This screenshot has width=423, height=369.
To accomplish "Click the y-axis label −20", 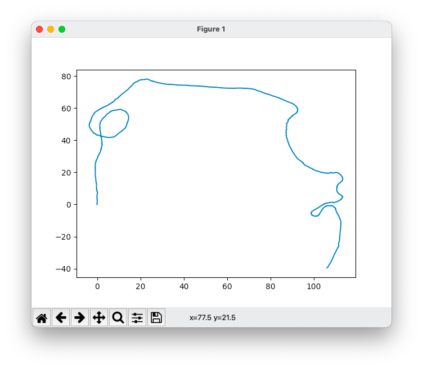I will [x=63, y=237].
